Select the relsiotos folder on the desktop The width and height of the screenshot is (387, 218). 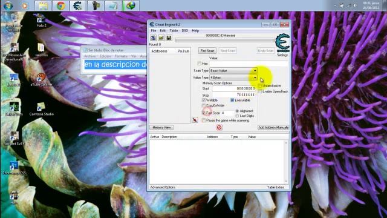(x=41, y=50)
